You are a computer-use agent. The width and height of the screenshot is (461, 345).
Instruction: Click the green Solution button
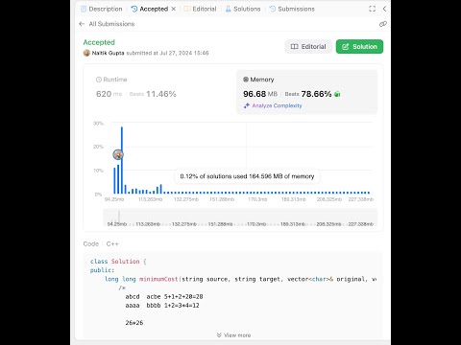point(359,47)
